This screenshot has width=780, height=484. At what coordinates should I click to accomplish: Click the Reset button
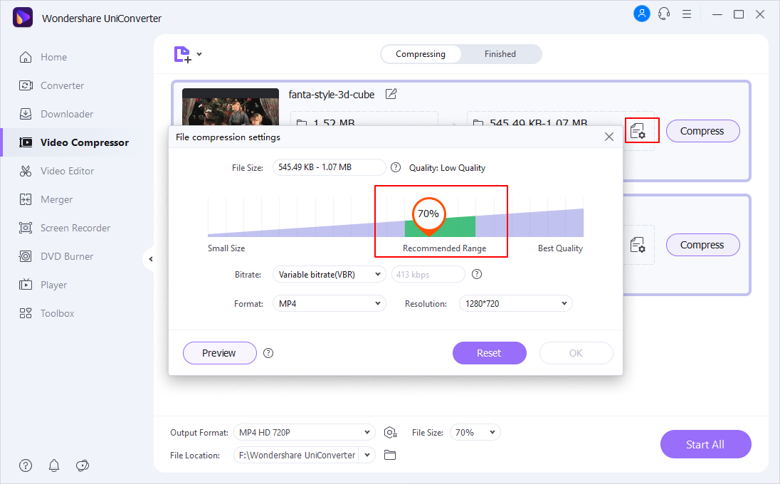(x=489, y=353)
